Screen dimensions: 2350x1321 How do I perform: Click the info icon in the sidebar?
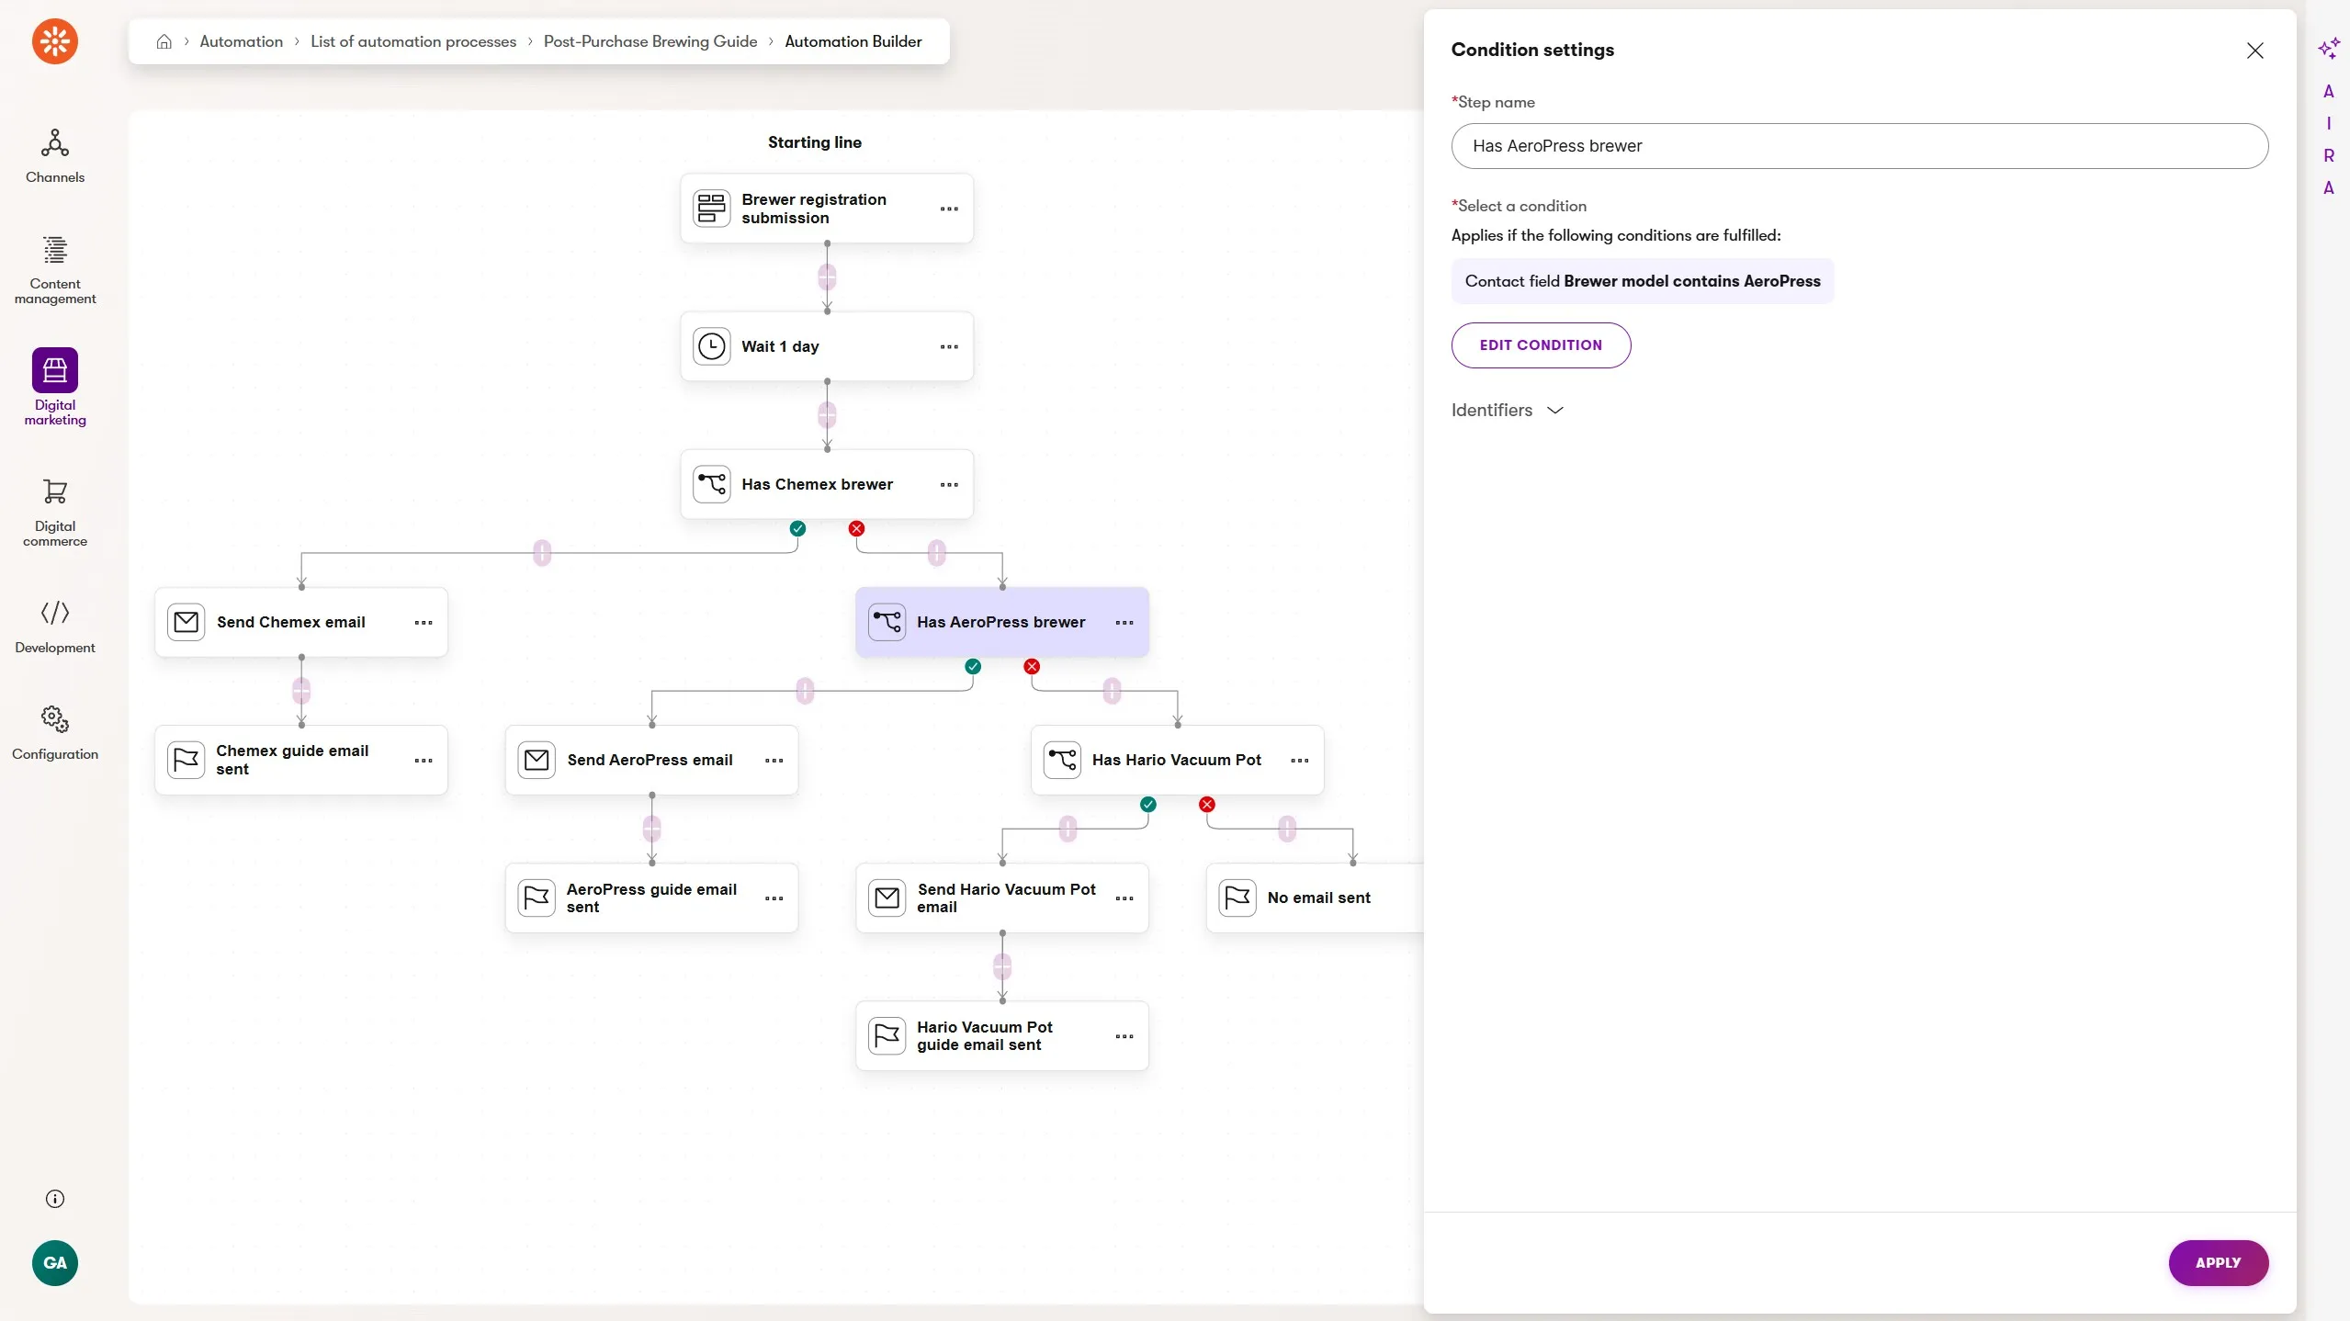pyautogui.click(x=55, y=1199)
